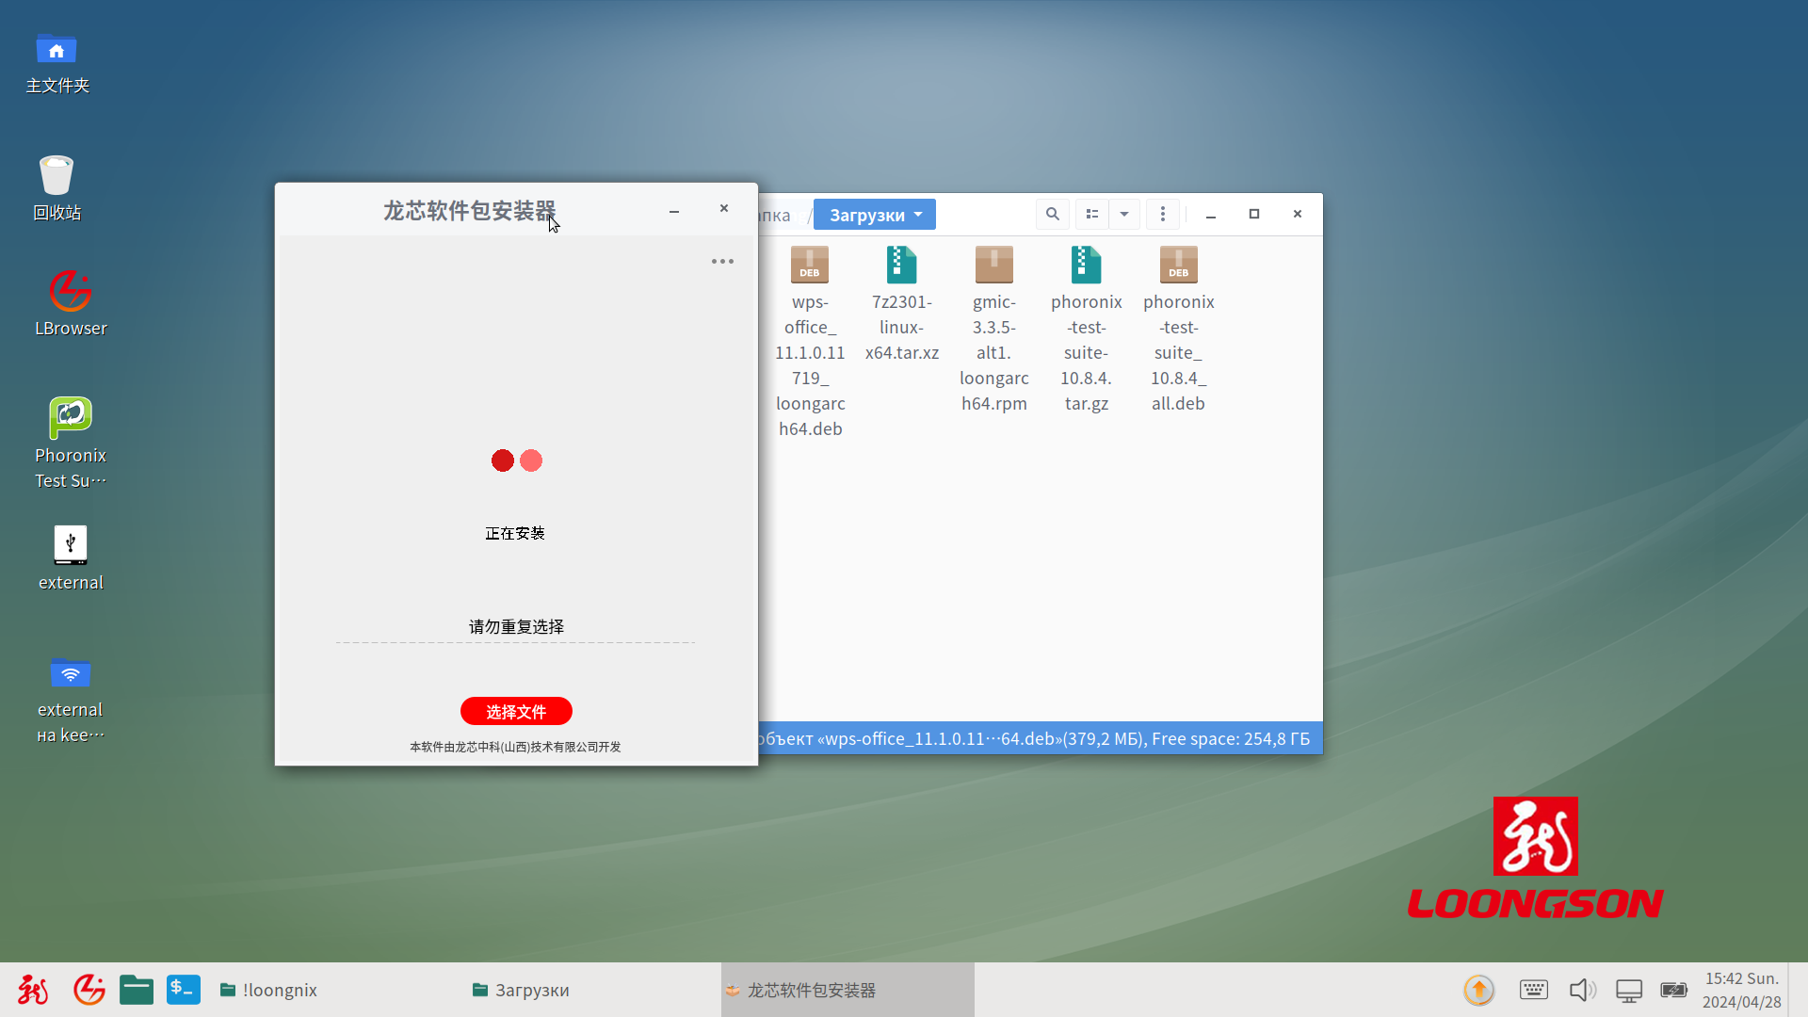Viewport: 1808px width, 1017px height.
Task: Click the red 选择文件 button
Action: [516, 712]
